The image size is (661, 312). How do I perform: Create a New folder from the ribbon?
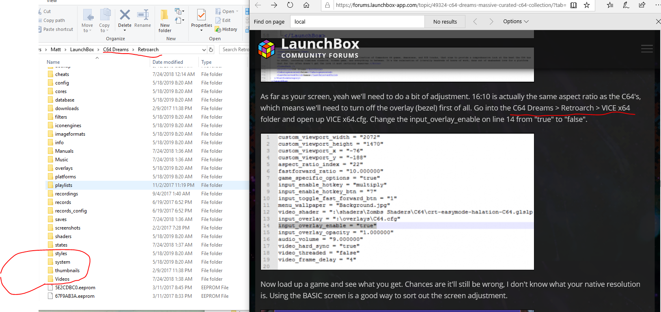[165, 21]
